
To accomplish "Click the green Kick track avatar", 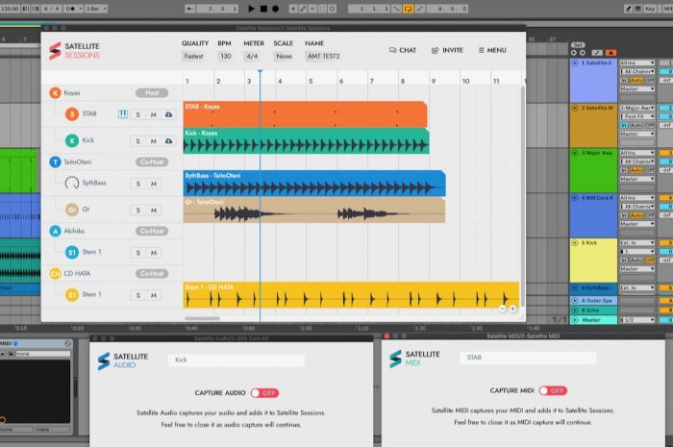I will pyautogui.click(x=72, y=140).
